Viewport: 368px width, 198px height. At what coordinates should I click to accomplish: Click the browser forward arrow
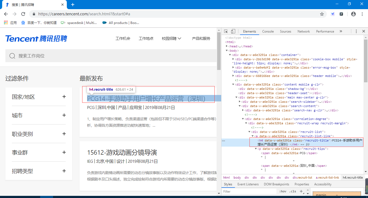(15, 14)
